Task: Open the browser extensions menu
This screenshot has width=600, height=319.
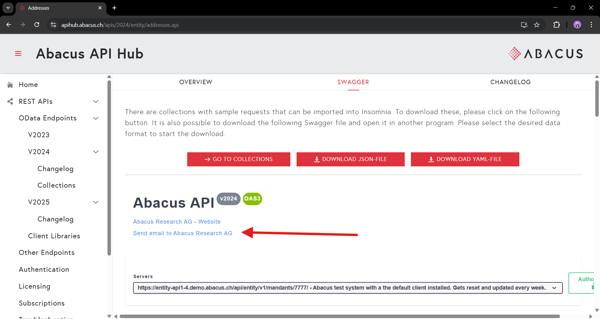Action: [557, 25]
